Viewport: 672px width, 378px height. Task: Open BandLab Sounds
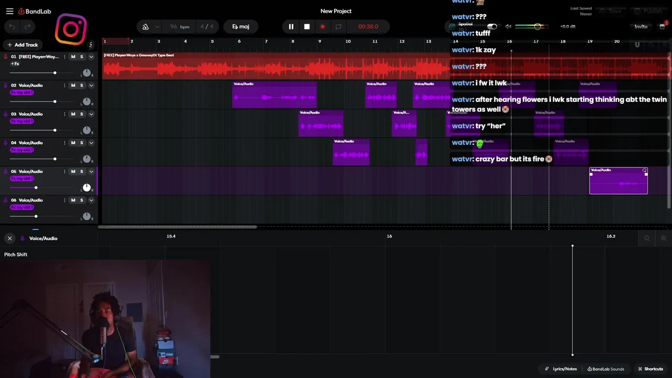(x=606, y=369)
